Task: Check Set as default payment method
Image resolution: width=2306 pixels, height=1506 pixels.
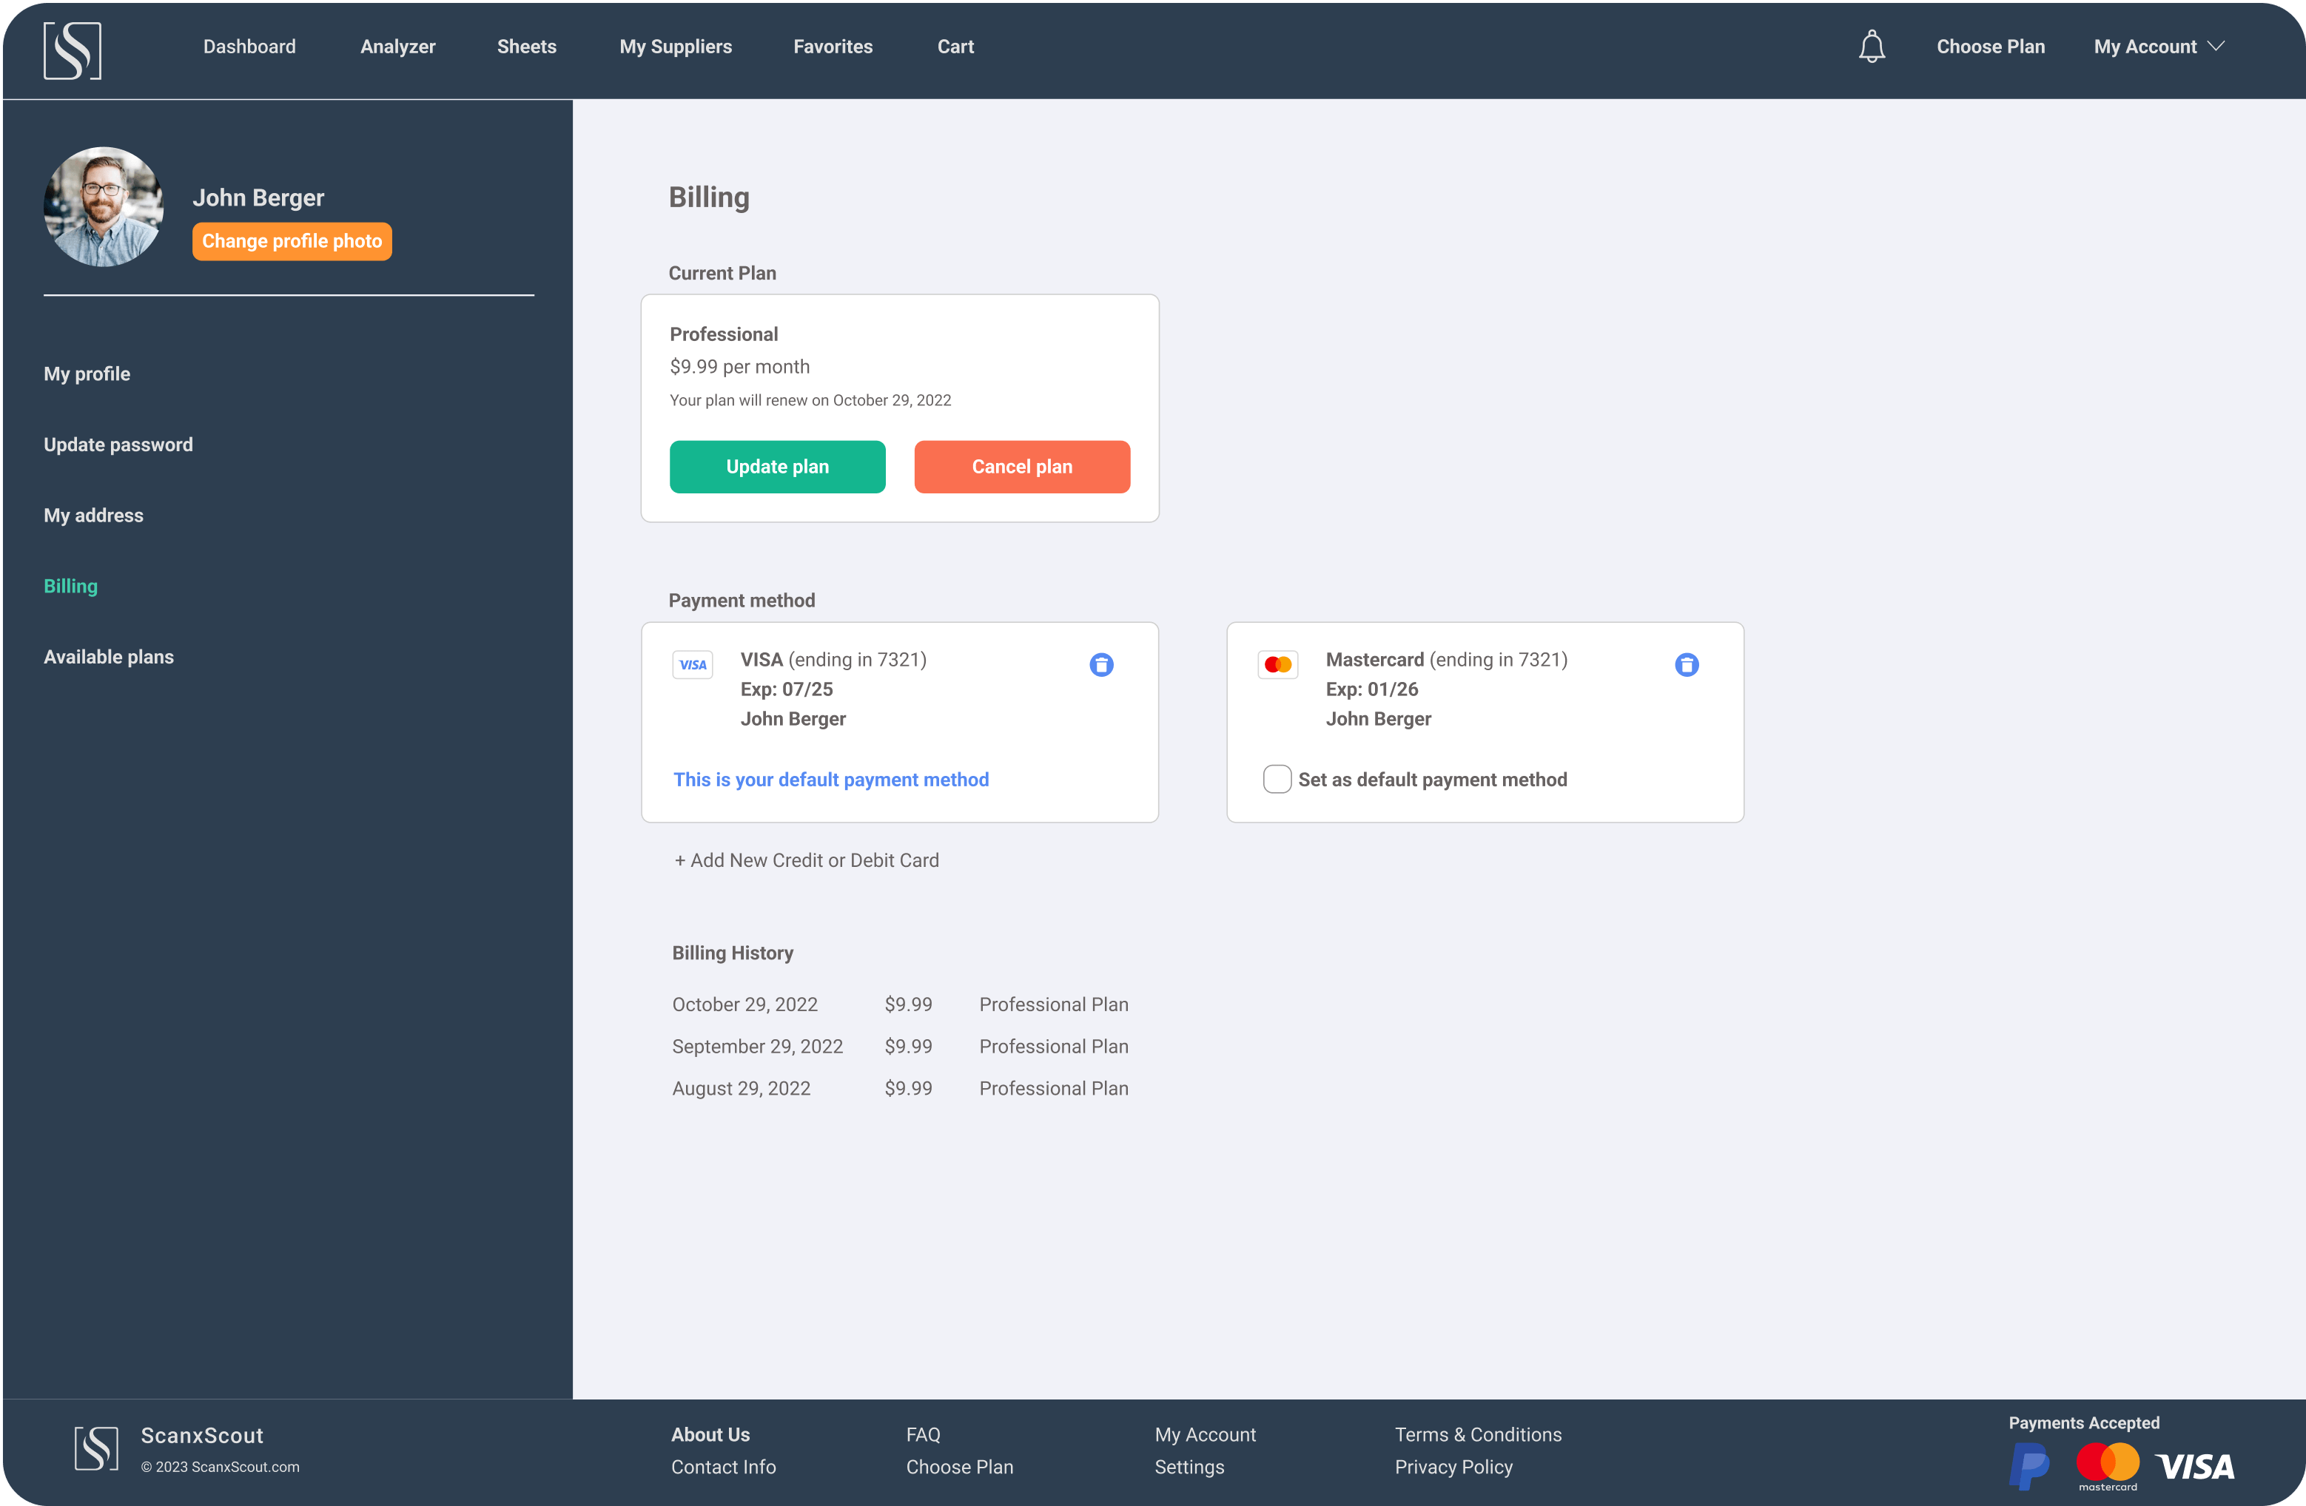Action: [x=1277, y=779]
